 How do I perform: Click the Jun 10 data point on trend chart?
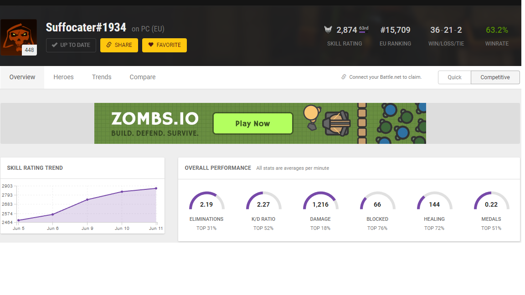tap(122, 192)
